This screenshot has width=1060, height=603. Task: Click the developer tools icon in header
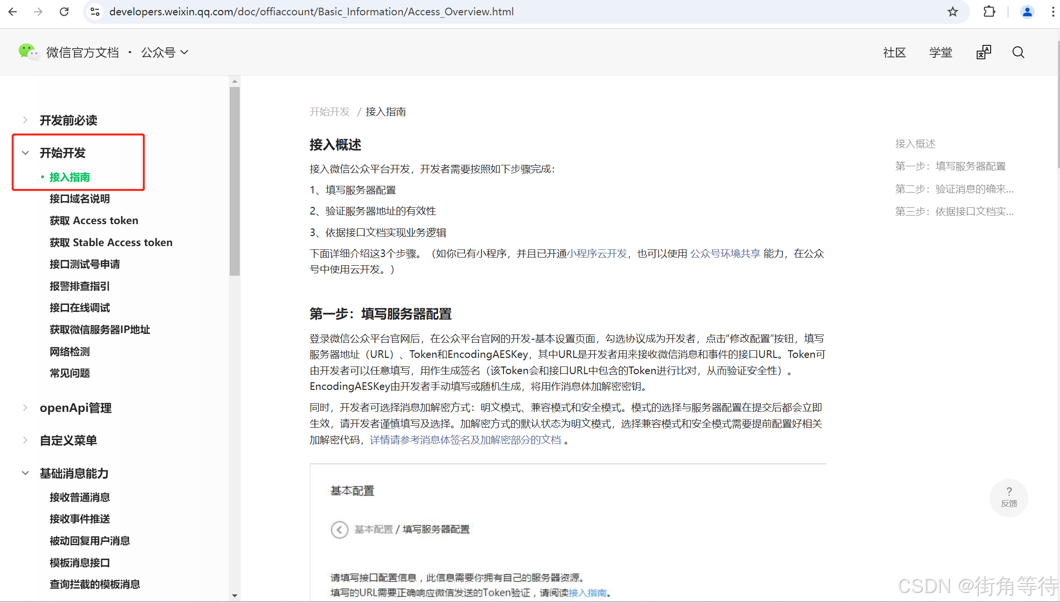[983, 52]
